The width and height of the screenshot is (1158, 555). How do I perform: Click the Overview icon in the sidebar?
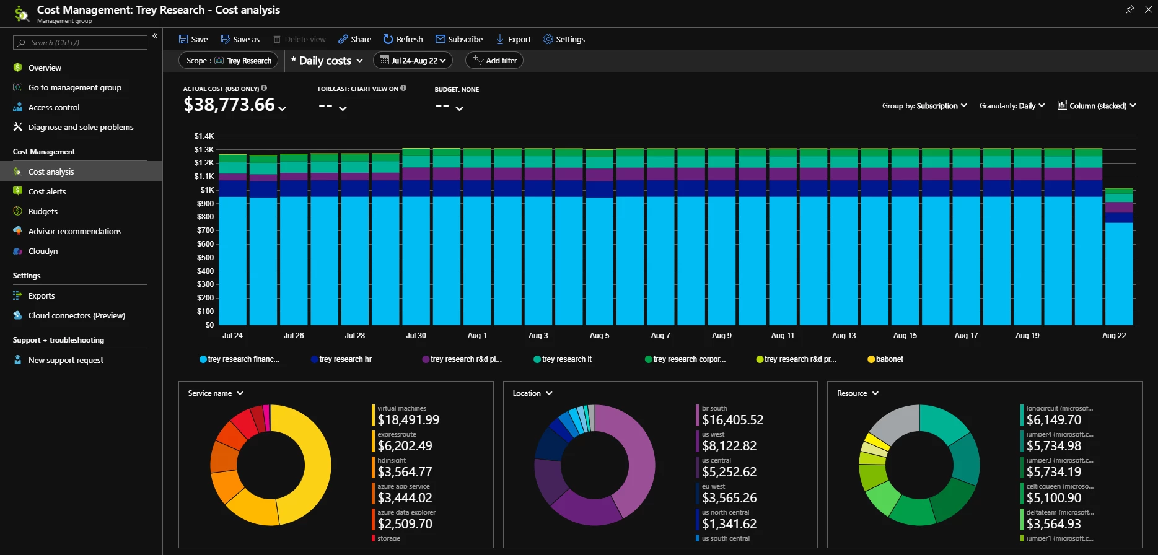[17, 68]
